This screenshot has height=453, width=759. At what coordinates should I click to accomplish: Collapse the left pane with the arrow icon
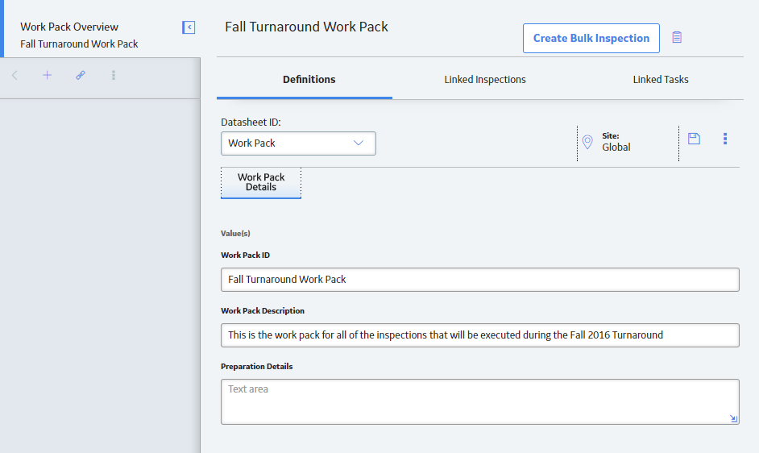(x=189, y=27)
